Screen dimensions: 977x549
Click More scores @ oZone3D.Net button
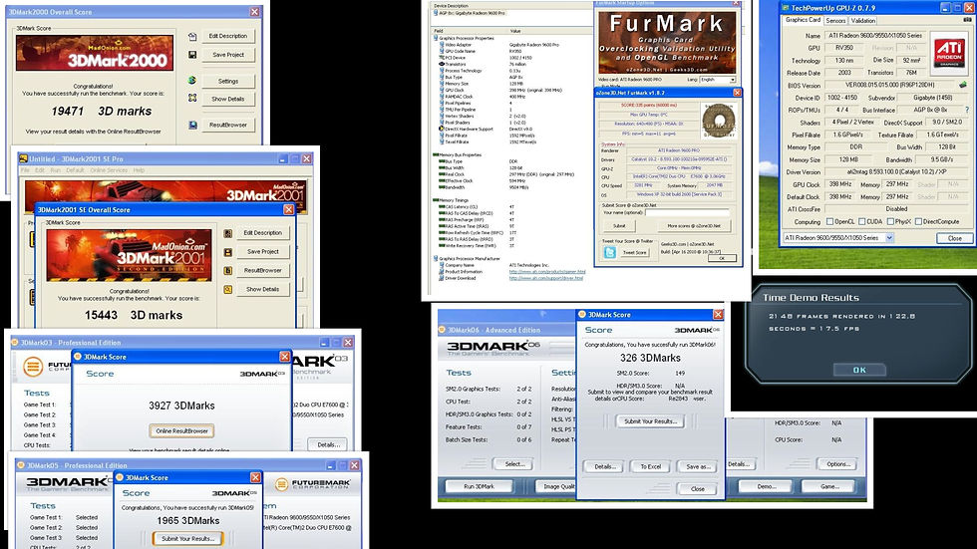click(x=694, y=226)
